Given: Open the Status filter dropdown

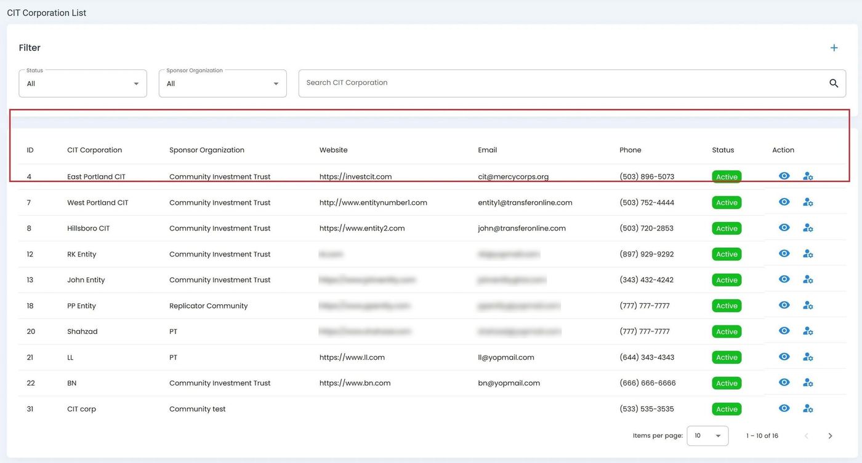Looking at the screenshot, I should click(83, 84).
